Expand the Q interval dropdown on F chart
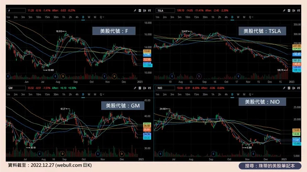The image size is (307, 172). [102, 17]
